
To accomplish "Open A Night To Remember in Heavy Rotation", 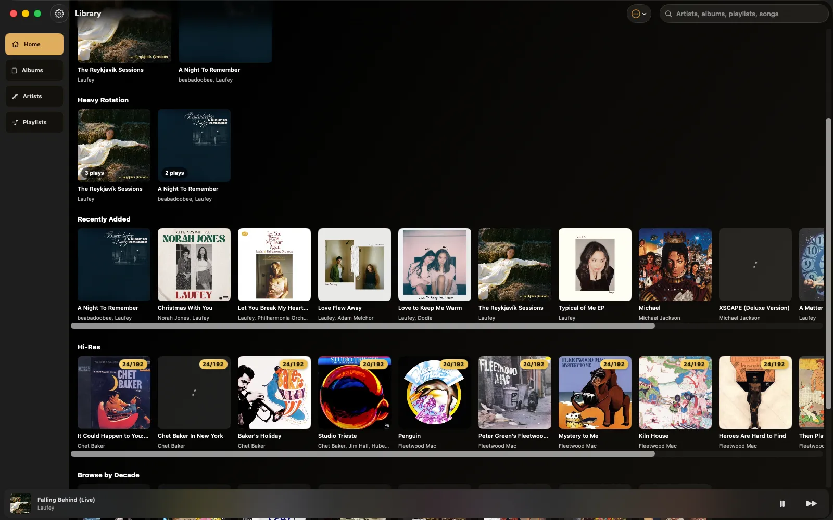I will pyautogui.click(x=194, y=146).
